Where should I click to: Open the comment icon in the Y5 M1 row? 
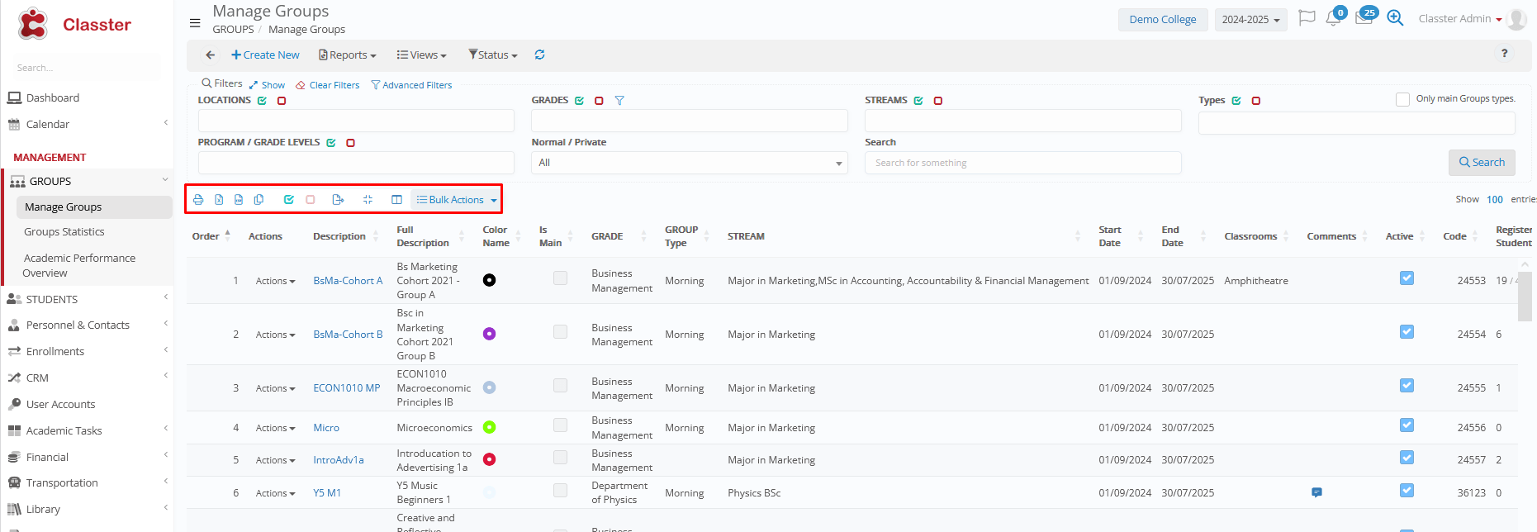[1316, 492]
